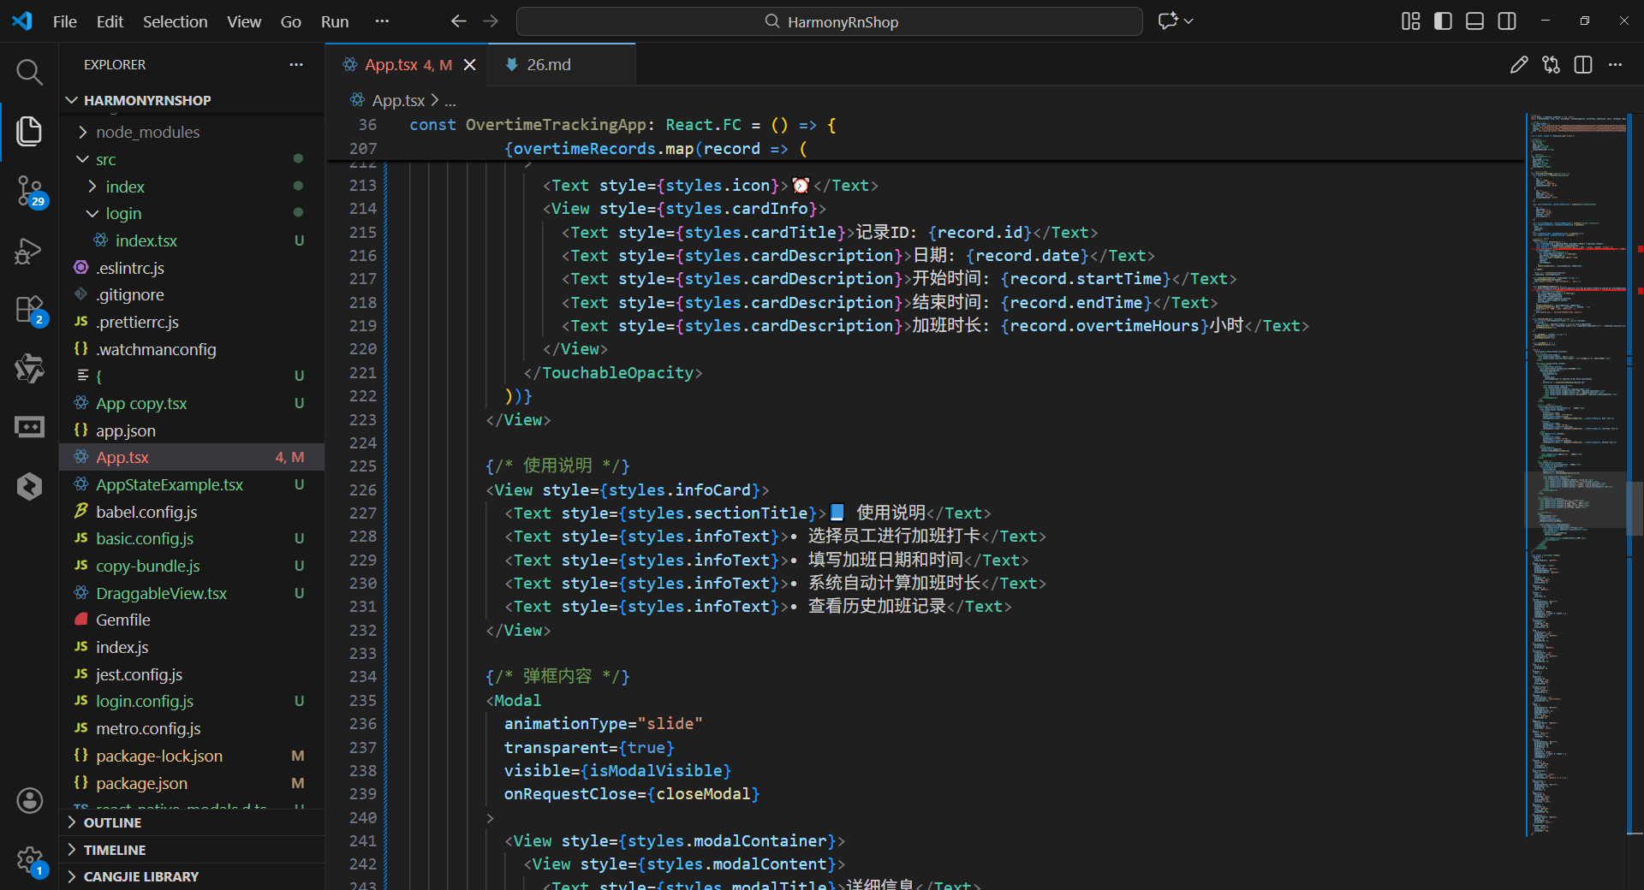Toggle the Secondary Side Bar
The image size is (1644, 890).
coord(1507,21)
